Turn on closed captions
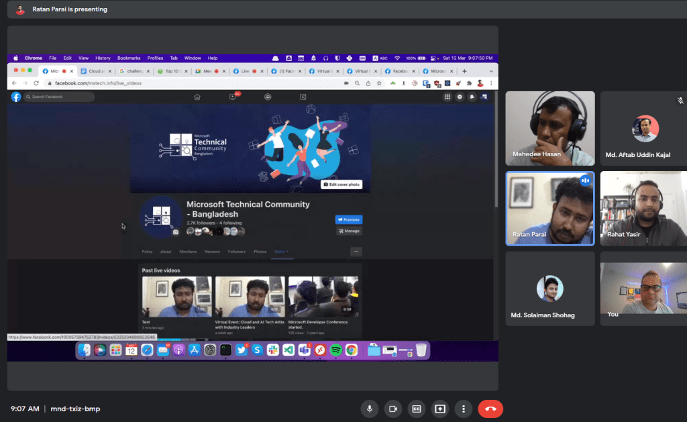Screen dimensions: 687x422 [x=417, y=409]
